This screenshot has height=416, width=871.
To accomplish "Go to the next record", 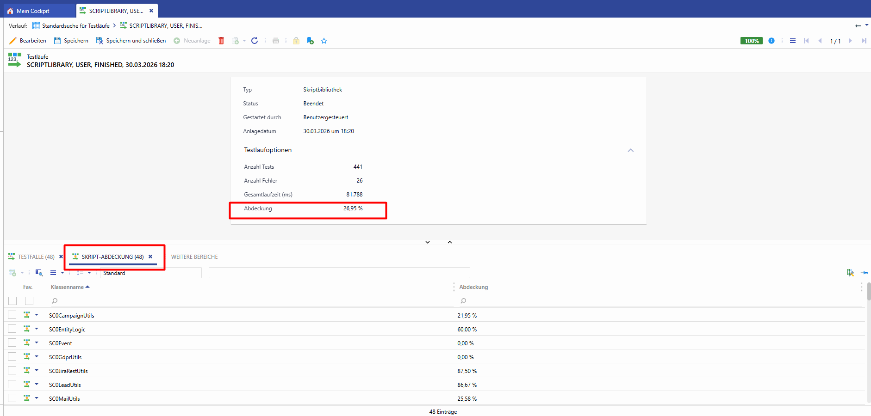I will tap(850, 41).
